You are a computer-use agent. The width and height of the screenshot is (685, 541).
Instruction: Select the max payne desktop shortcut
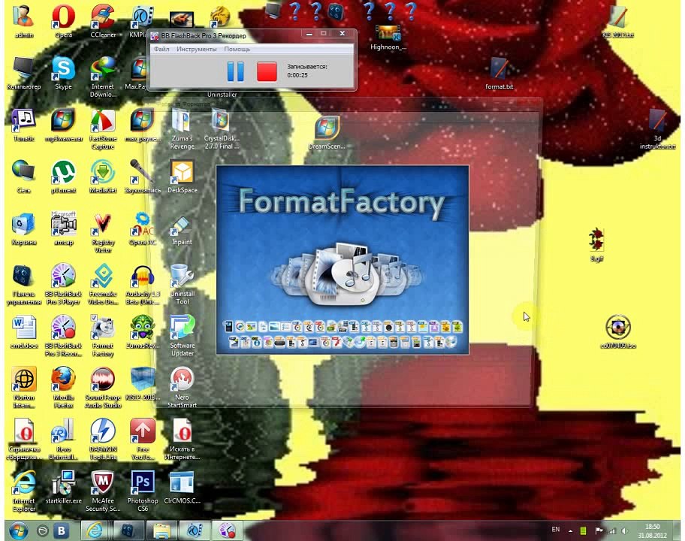[143, 125]
